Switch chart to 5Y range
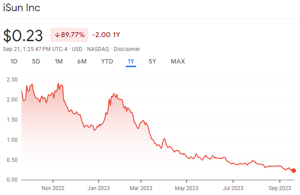The width and height of the screenshot is (300, 195). point(152,61)
